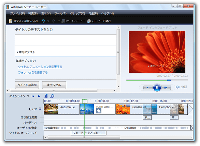Click the title pane scroll-down arrow
This screenshot has height=146, width=200.
[x=118, y=87]
